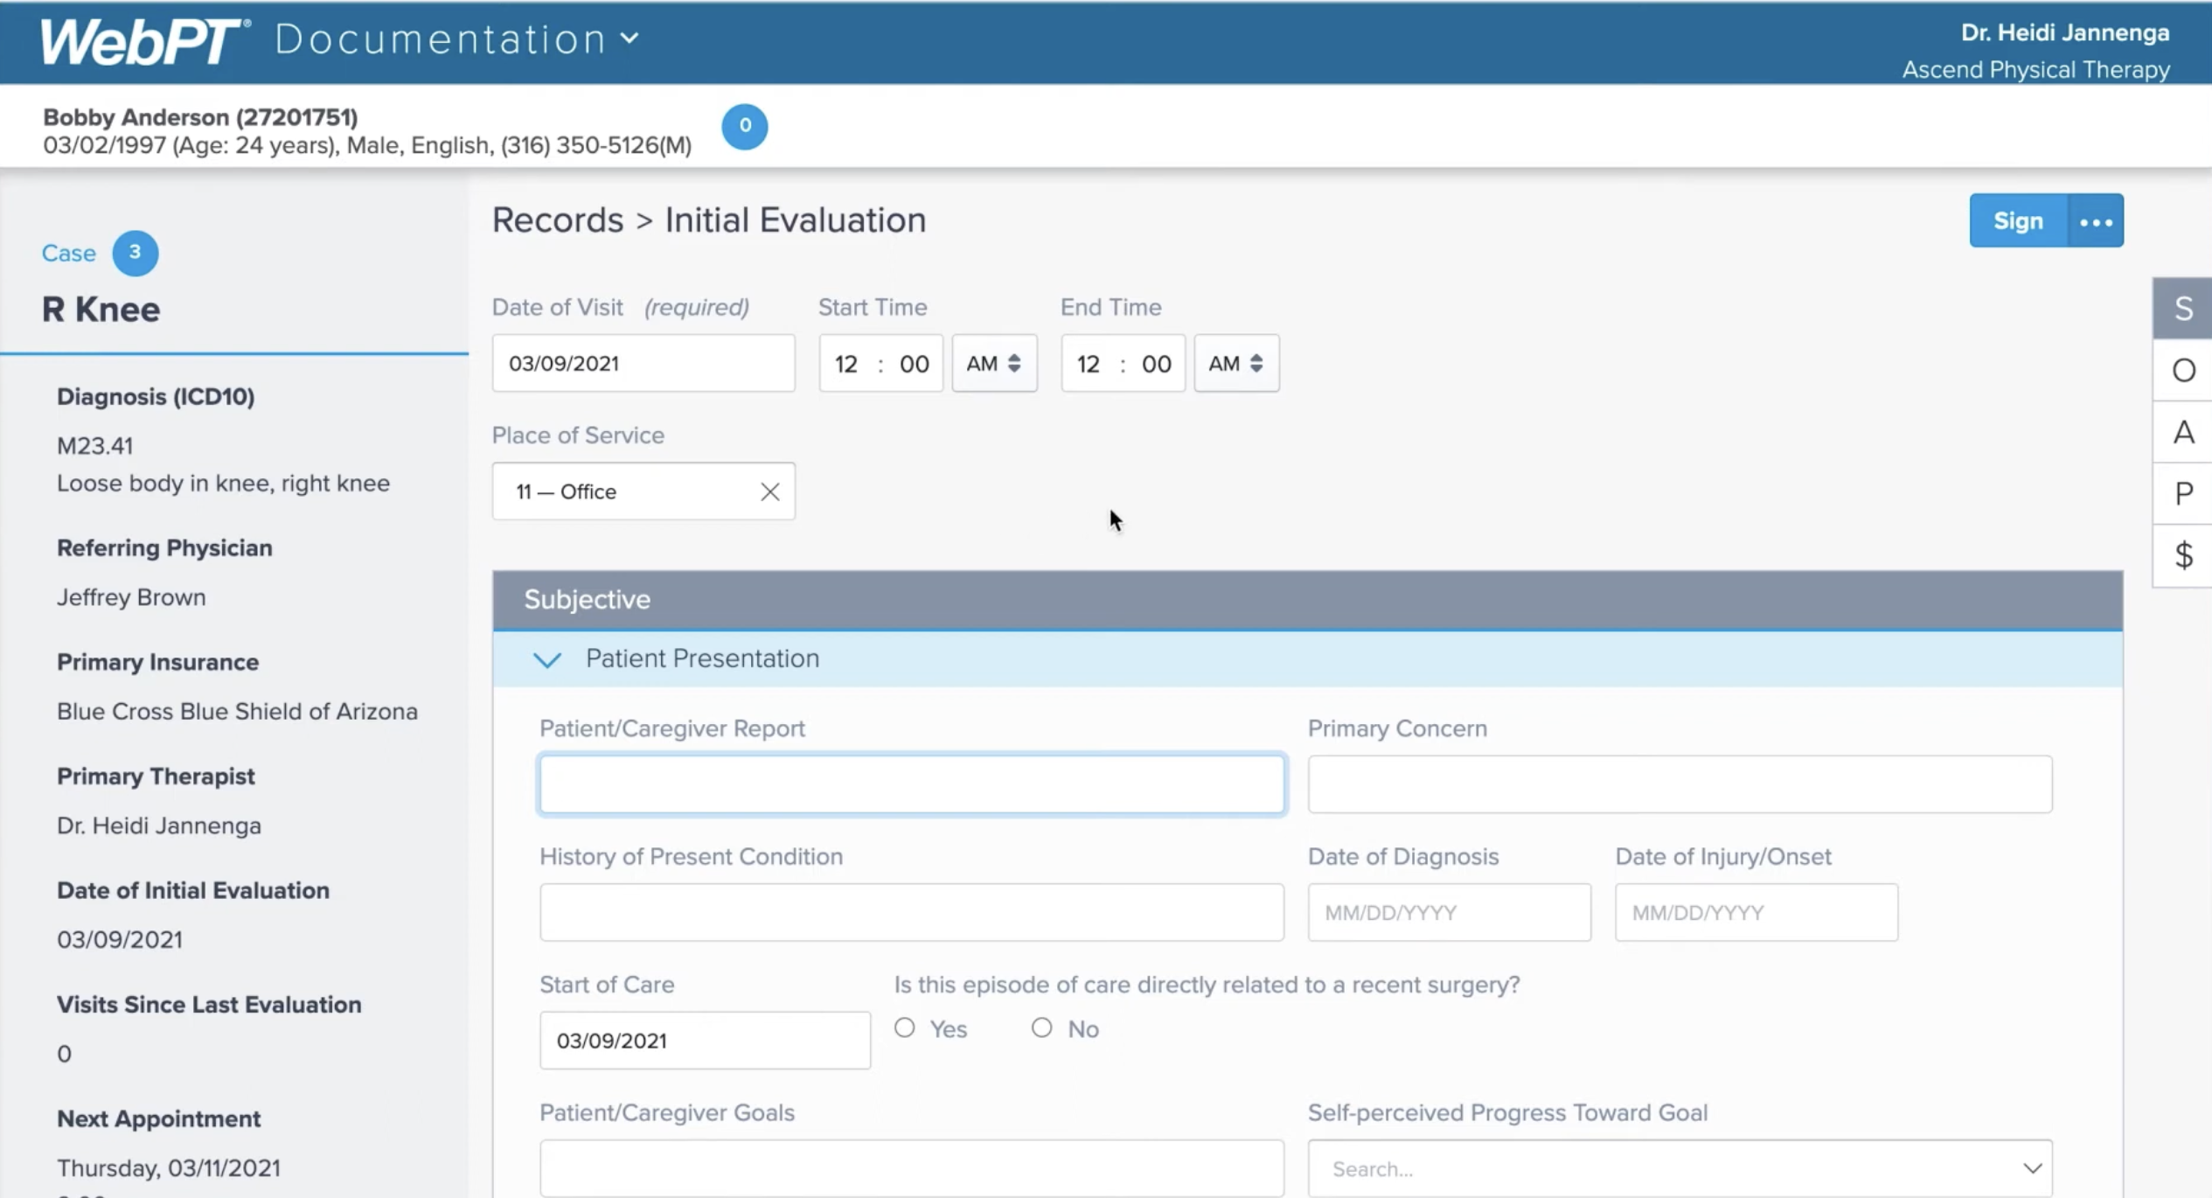Viewport: 2212px width, 1198px height.
Task: Click the Date of Visit field
Action: (x=643, y=363)
